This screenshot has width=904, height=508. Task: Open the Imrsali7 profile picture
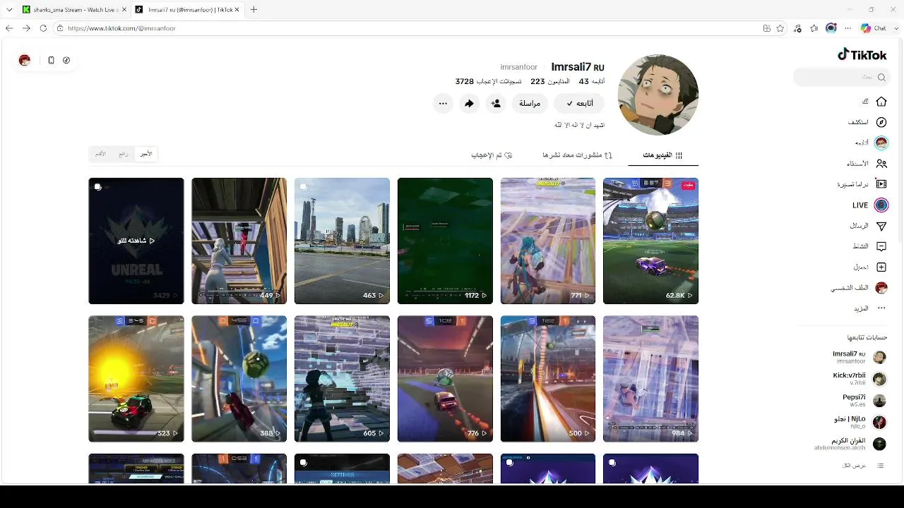point(658,95)
